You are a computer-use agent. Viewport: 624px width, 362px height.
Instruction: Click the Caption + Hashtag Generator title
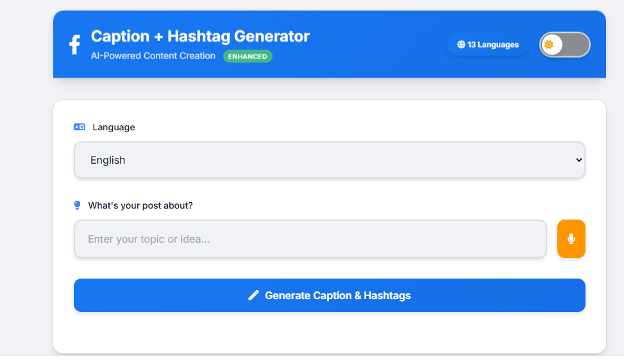click(200, 36)
